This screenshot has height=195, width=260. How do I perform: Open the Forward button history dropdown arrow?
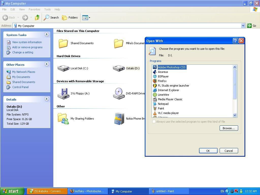pos(31,18)
